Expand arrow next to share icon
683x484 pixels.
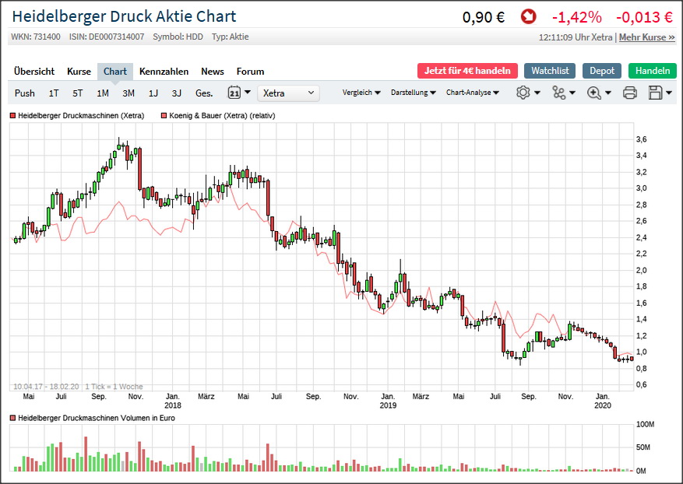click(572, 93)
